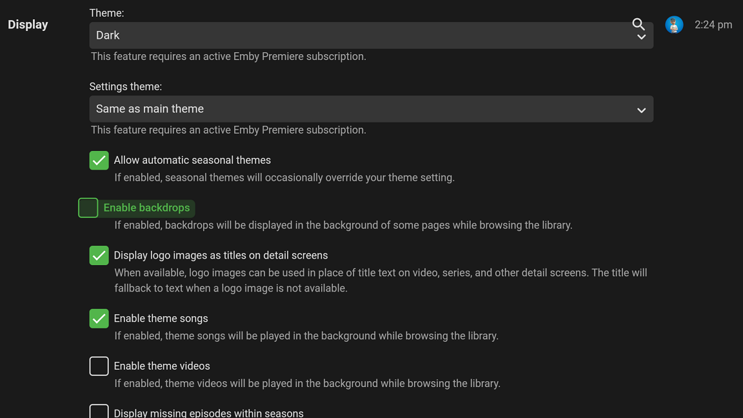Enable the backdrops checkbox
Viewport: 743px width, 418px height.
[x=88, y=208]
